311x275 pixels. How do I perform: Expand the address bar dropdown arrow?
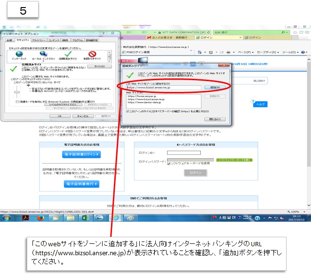pos(155,32)
